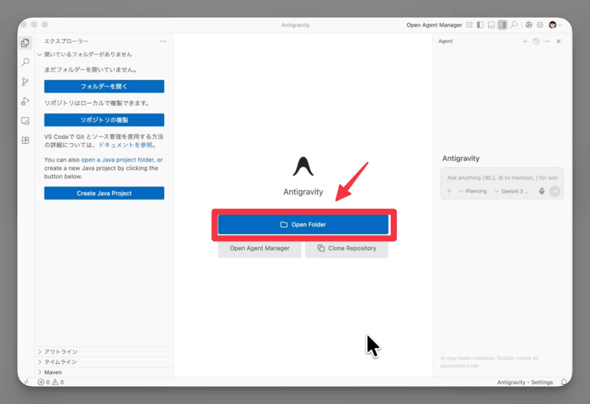This screenshot has height=404, width=590.
Task: Toggle the primary side bar
Action: pyautogui.click(x=480, y=25)
